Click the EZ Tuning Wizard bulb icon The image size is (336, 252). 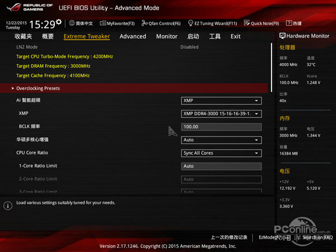click(x=190, y=23)
